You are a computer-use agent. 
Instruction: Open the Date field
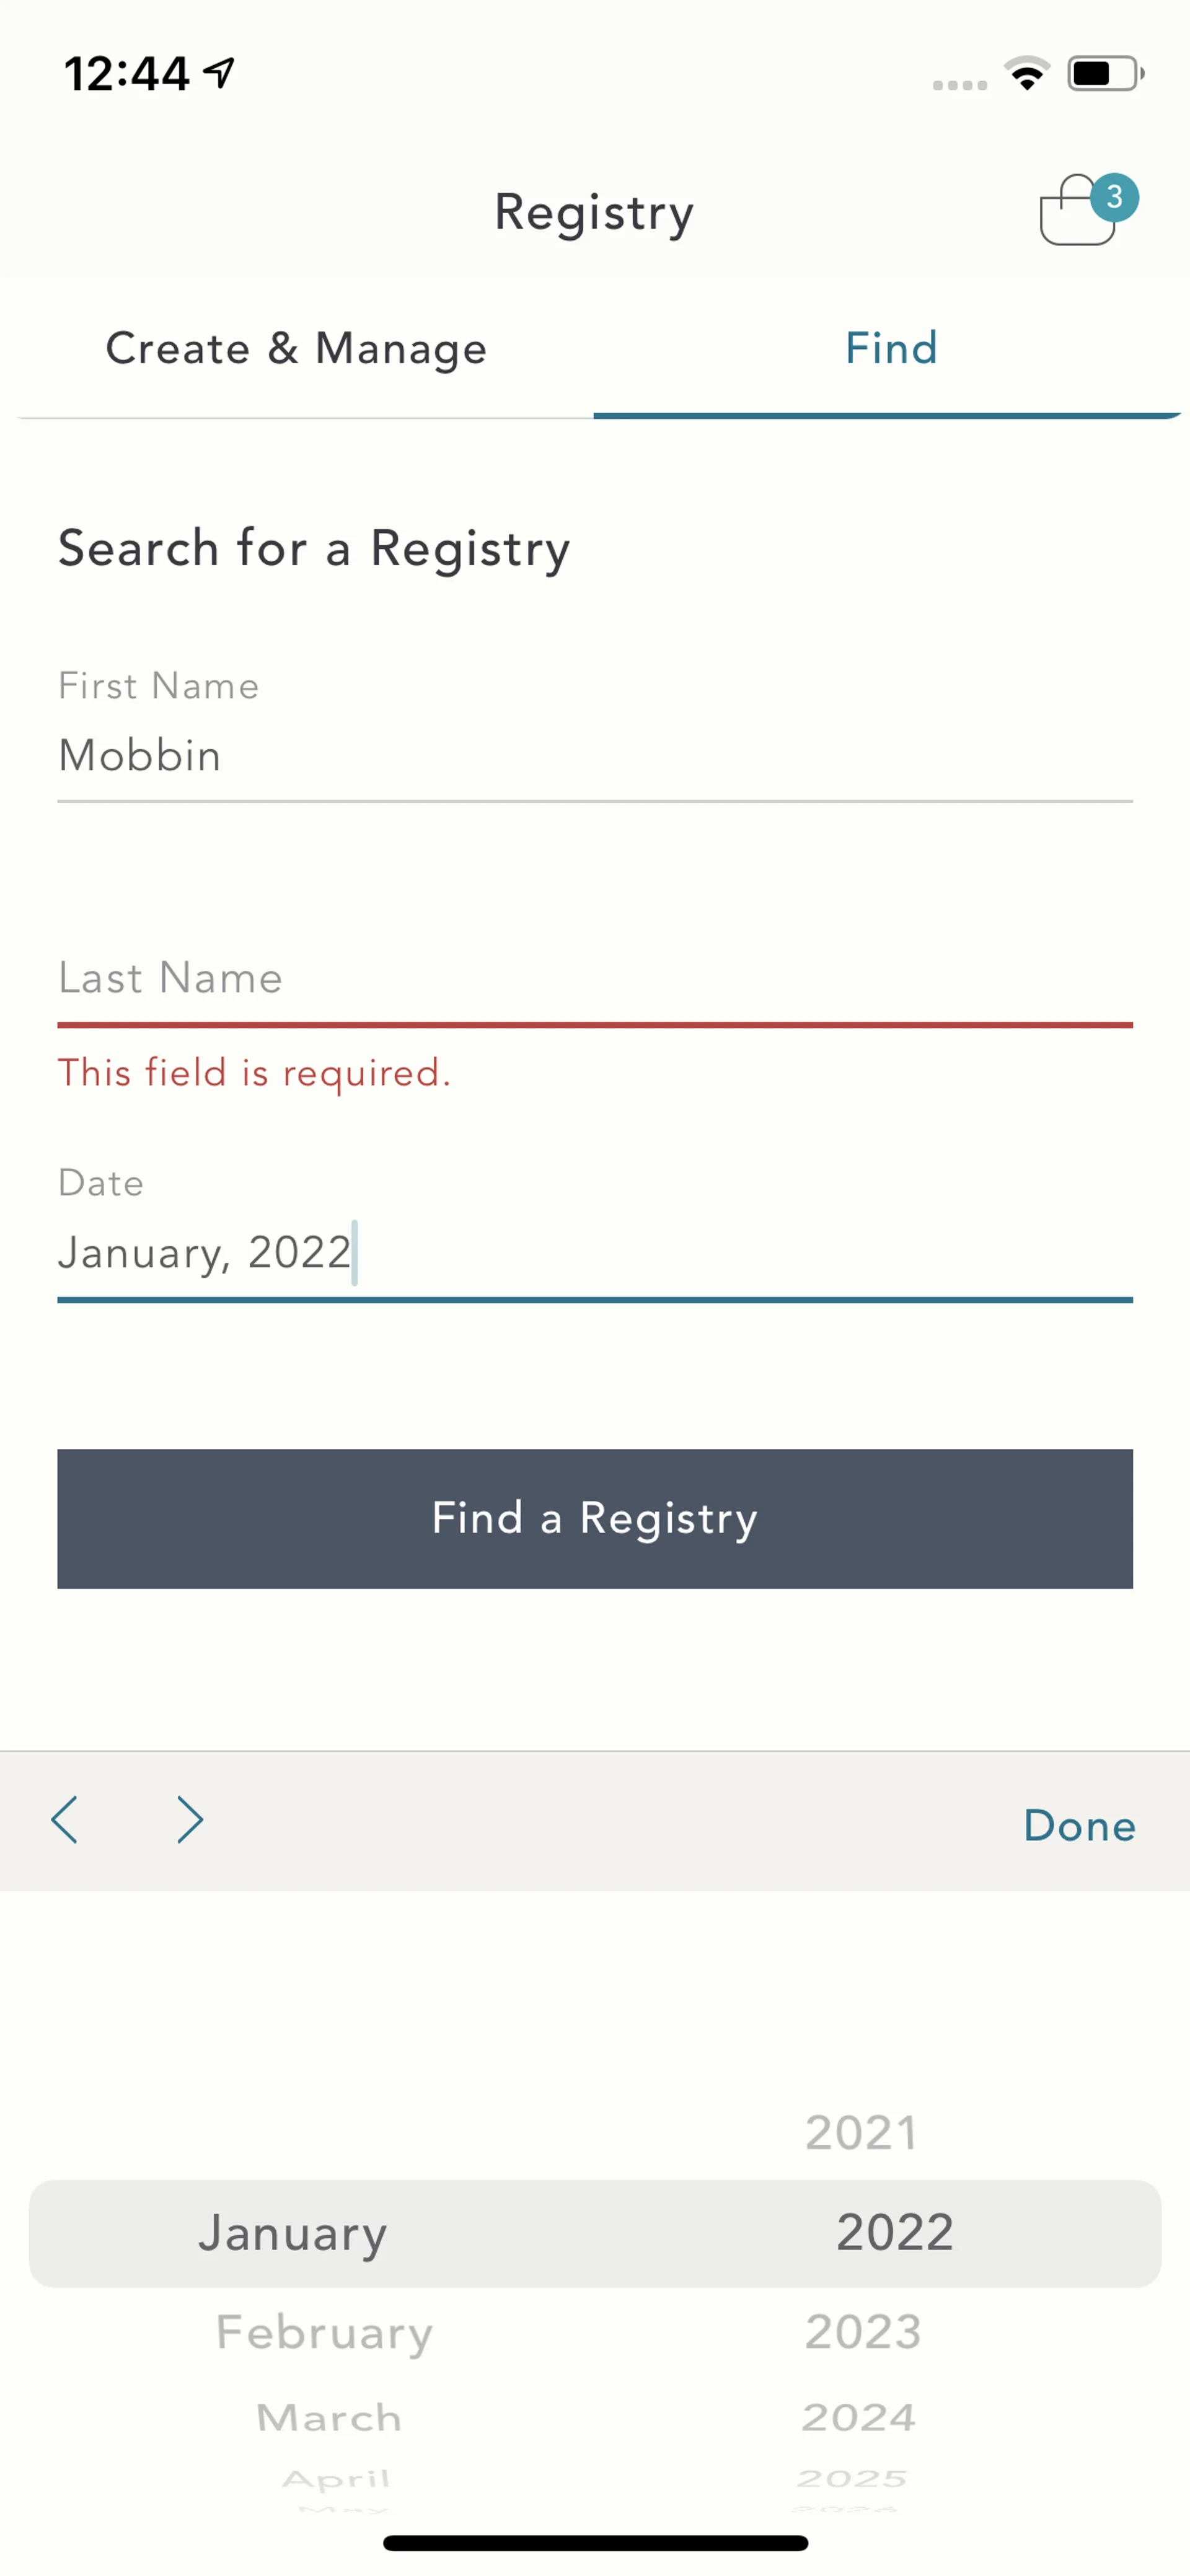coord(594,1252)
